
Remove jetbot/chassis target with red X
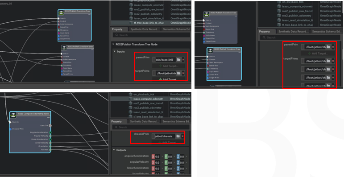point(182,136)
